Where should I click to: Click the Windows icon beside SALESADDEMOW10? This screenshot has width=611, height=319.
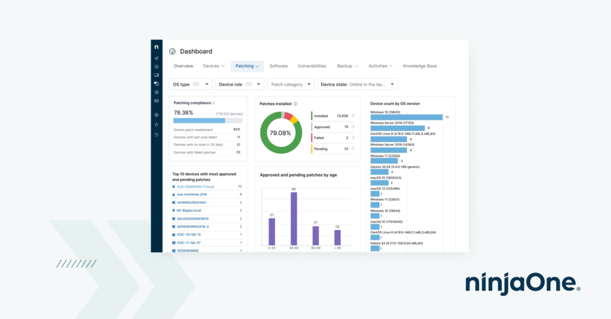[x=174, y=218]
